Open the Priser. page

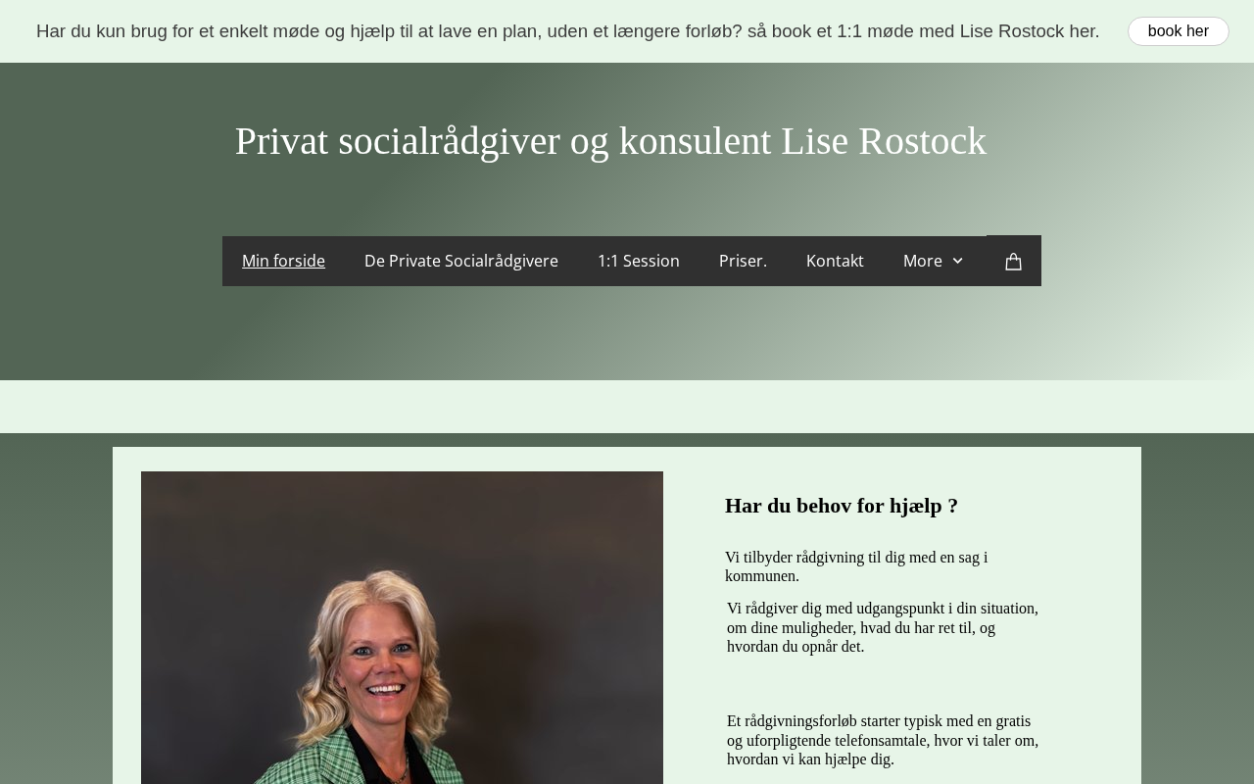743,261
